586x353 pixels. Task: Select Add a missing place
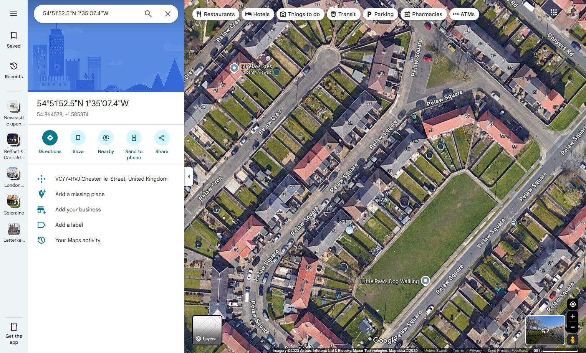click(80, 194)
